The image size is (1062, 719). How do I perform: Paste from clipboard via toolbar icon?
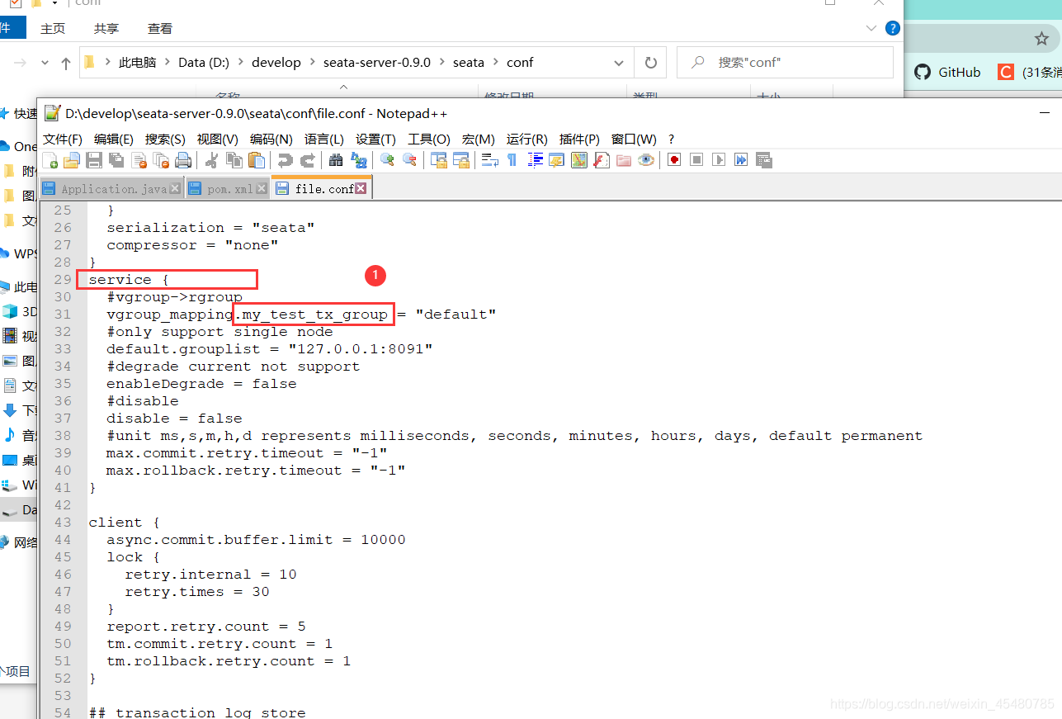click(257, 160)
